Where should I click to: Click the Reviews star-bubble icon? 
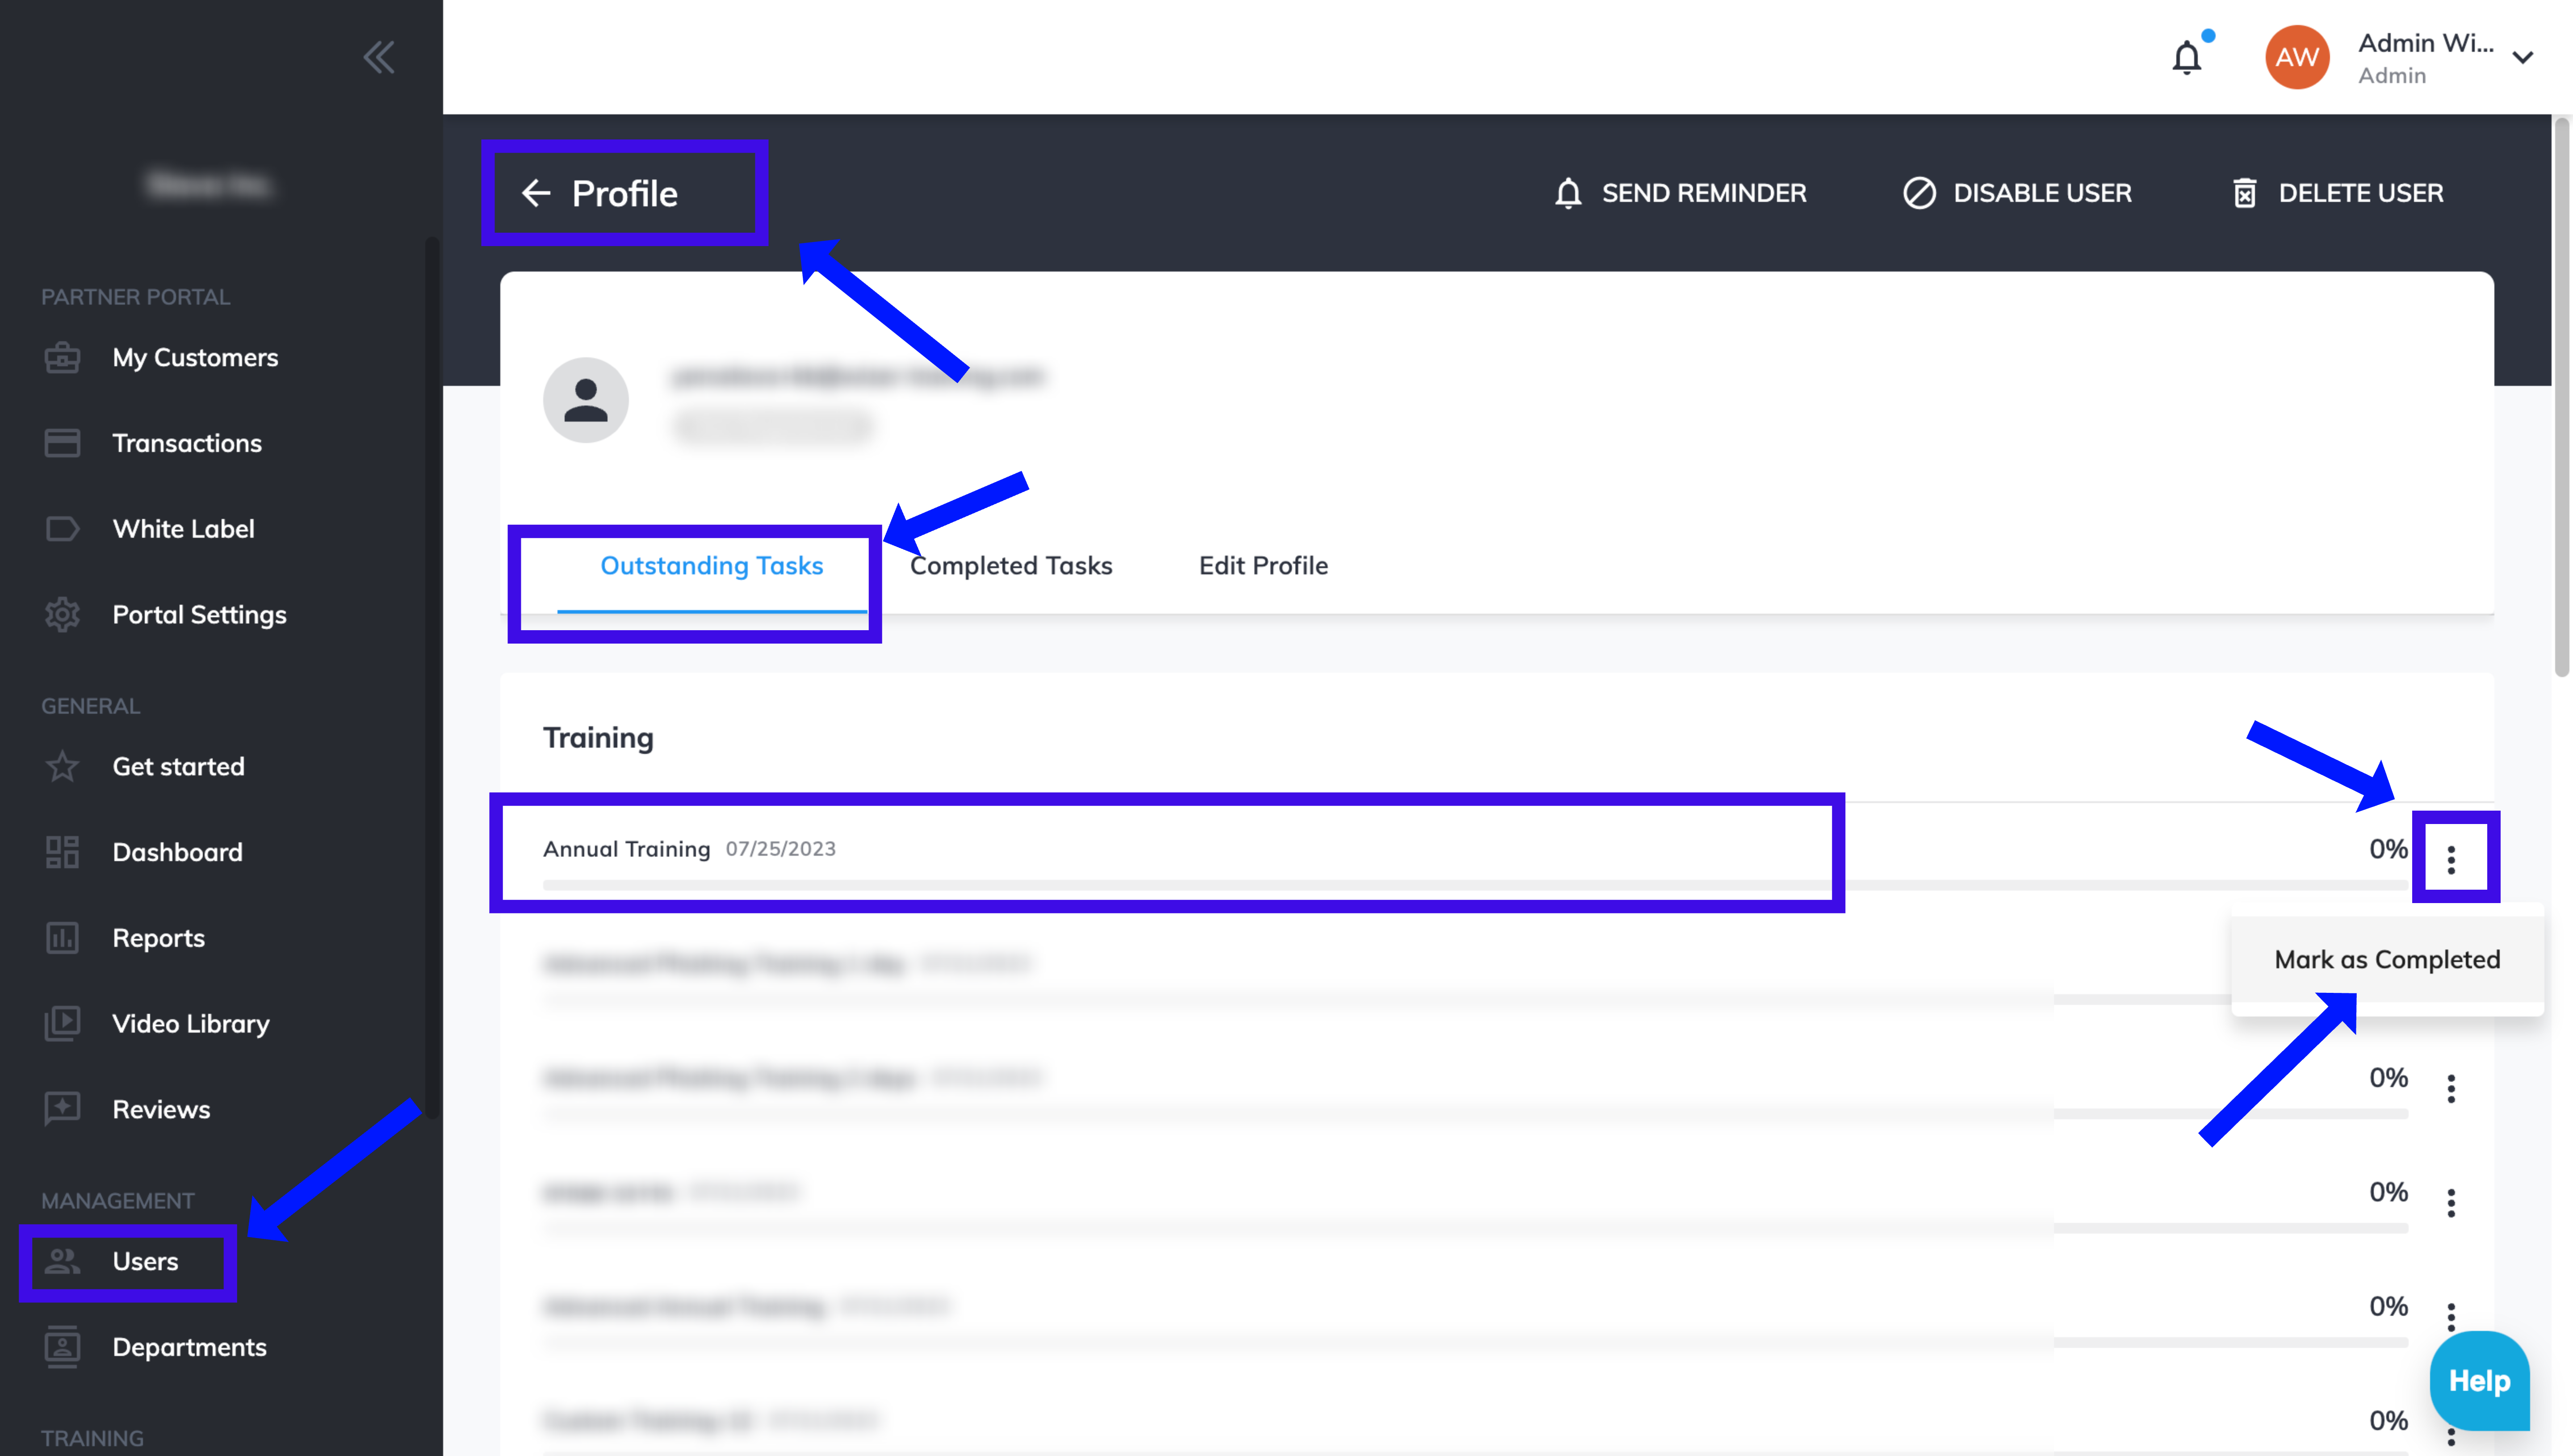62,1109
